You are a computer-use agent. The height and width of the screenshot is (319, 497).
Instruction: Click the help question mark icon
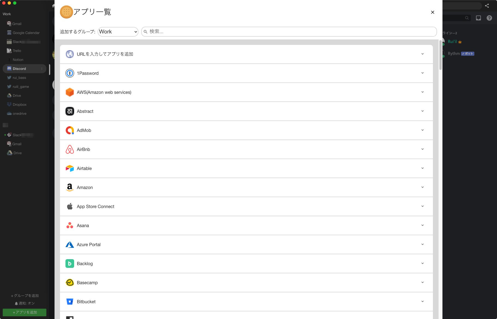coord(489,18)
